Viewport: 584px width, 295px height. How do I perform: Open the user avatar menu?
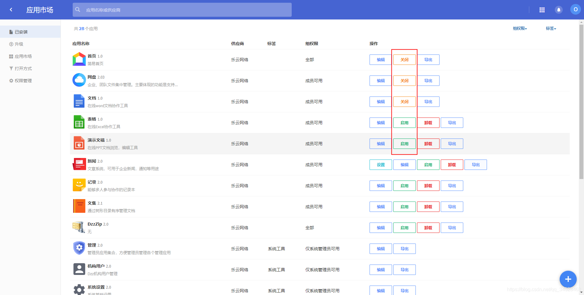click(x=575, y=9)
